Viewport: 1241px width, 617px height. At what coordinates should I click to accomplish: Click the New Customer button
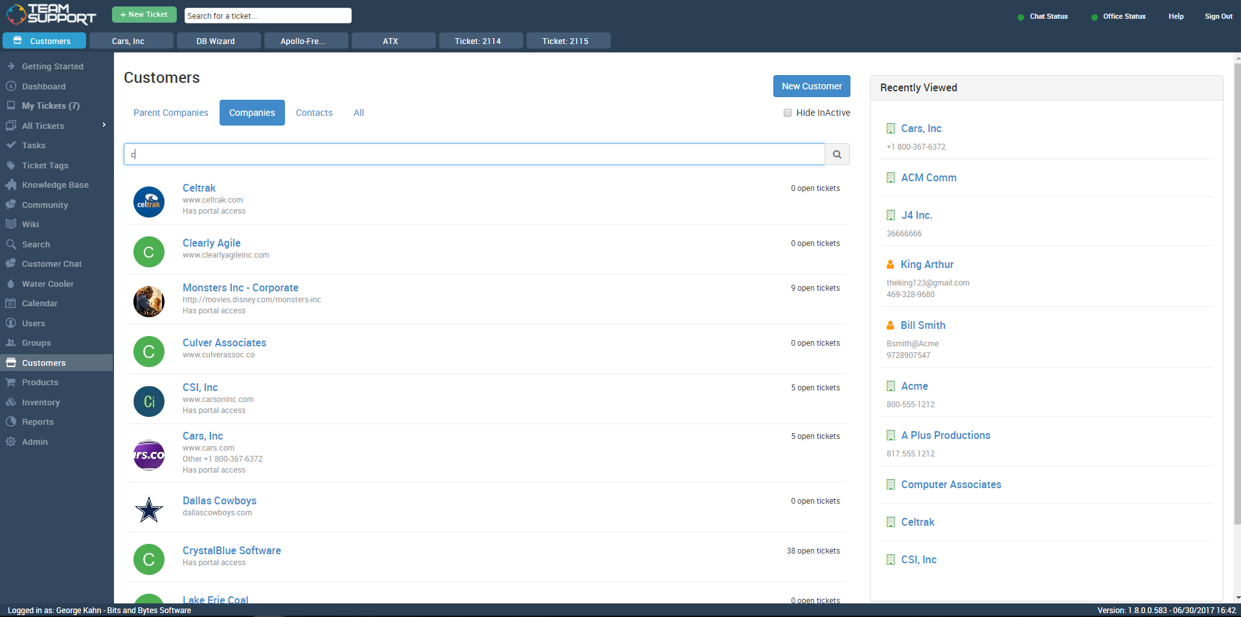pos(812,86)
